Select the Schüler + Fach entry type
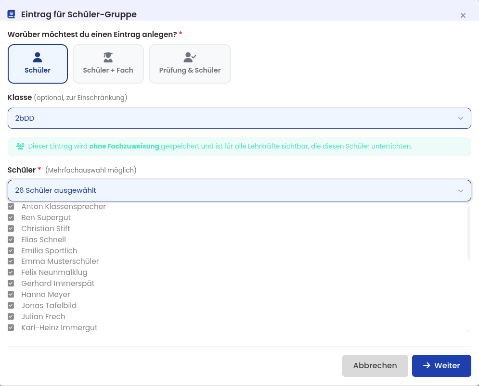479x386 pixels. click(x=108, y=64)
